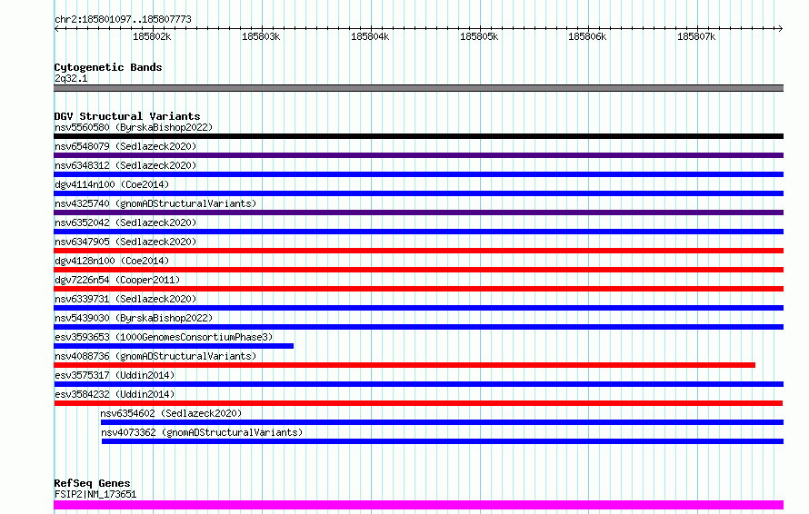The image size is (809, 514).
Task: Select the magenta FSIP2 gene bar
Action: click(418, 505)
